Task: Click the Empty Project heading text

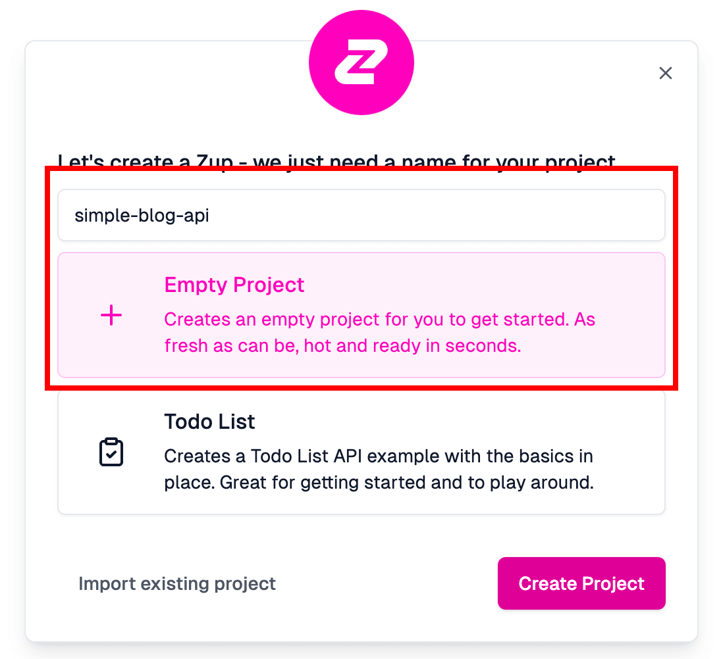Action: click(234, 285)
